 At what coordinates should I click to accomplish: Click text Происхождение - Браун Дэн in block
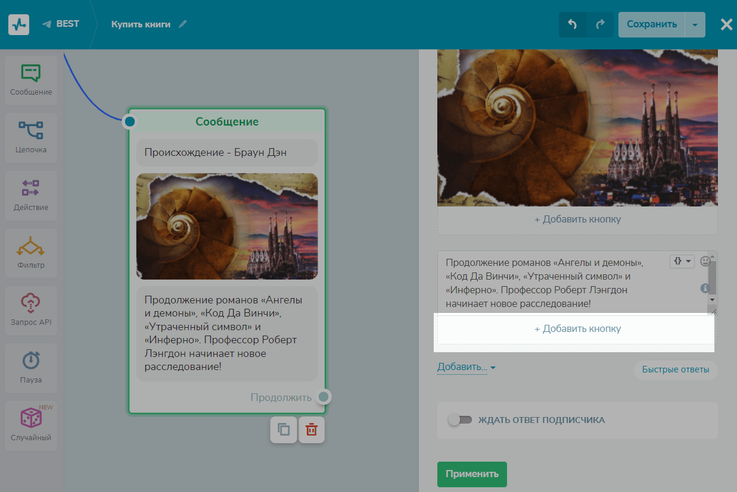click(216, 152)
